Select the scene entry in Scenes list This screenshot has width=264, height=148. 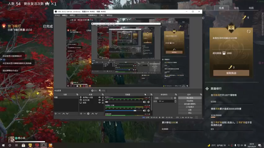point(66,97)
